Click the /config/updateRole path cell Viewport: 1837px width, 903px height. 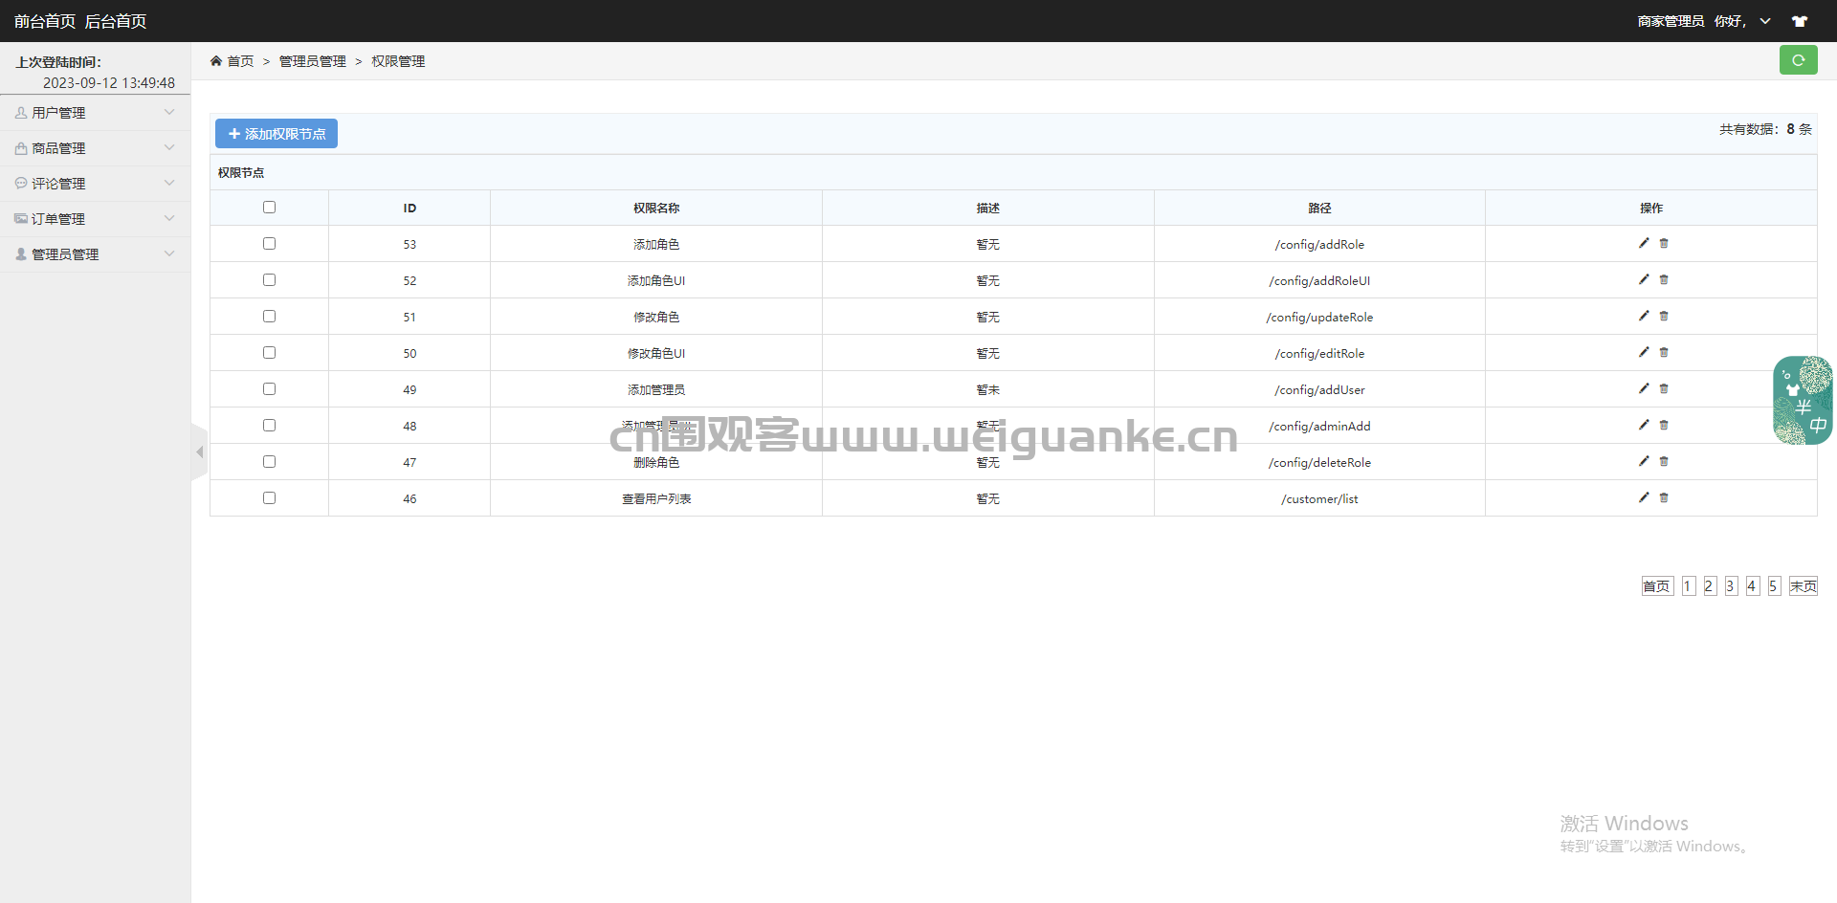coord(1319,318)
